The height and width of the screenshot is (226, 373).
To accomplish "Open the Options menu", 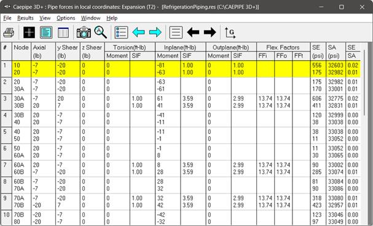I will click(x=66, y=18).
